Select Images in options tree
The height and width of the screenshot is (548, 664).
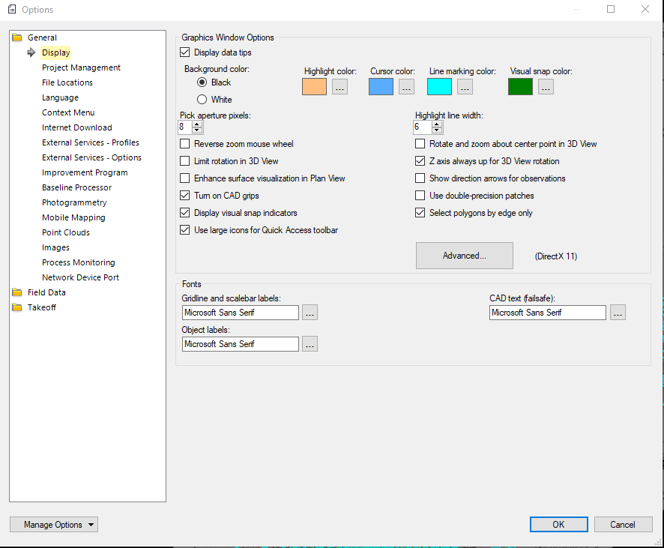tap(55, 247)
